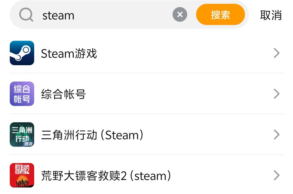This screenshot has width=293, height=194.
Task: Tap the 三角洲行动 game icon
Action: (x=22, y=134)
